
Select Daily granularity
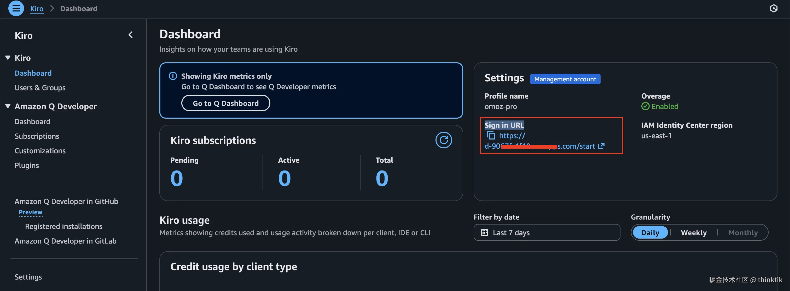click(x=650, y=233)
